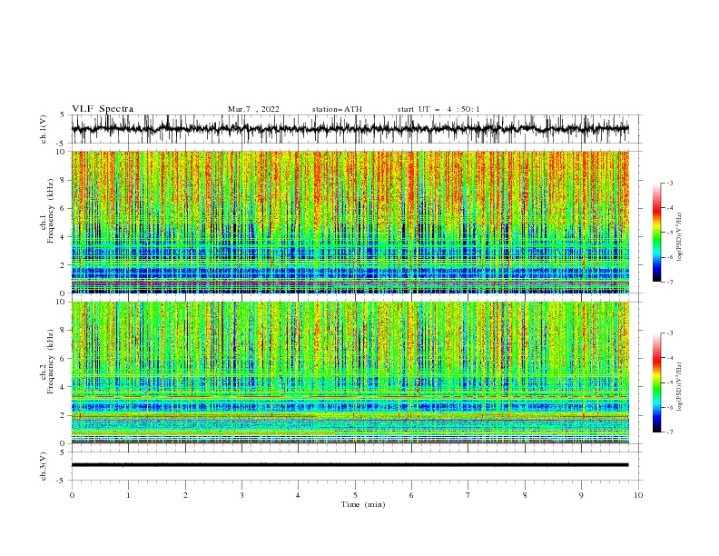Viewport: 719px width, 556px height.
Task: Click inside the ch.2 spectrogram panel
Action: (x=350, y=372)
